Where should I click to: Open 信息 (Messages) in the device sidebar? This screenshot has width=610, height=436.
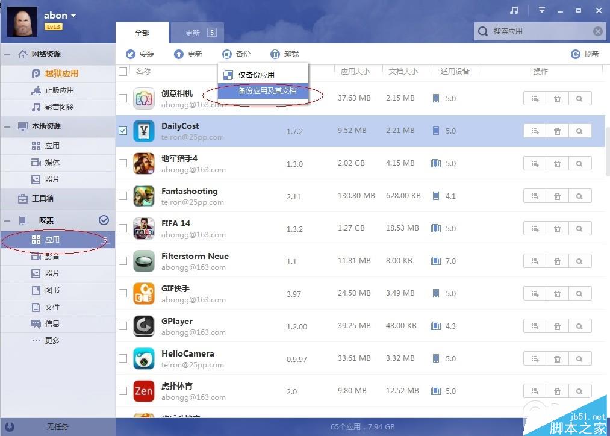(x=52, y=323)
